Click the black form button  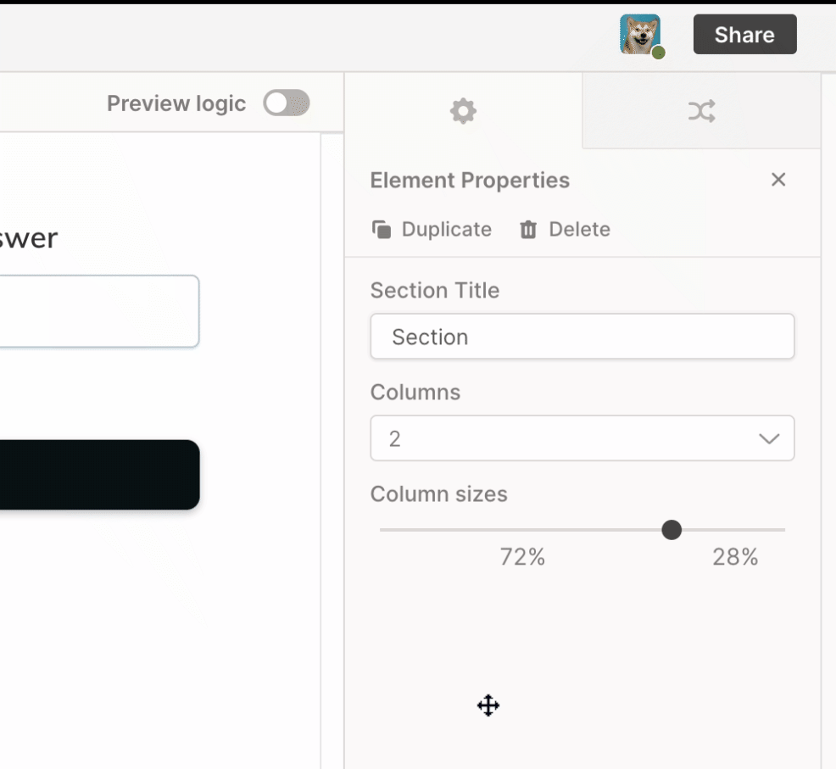(100, 475)
